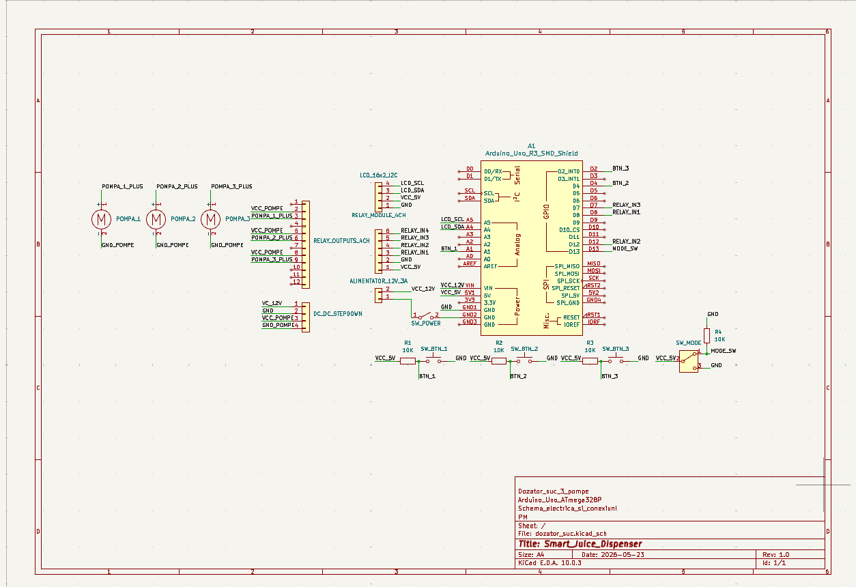Image resolution: width=856 pixels, height=587 pixels.
Task: Click the 10K value of resistor R4
Action: coord(719,339)
